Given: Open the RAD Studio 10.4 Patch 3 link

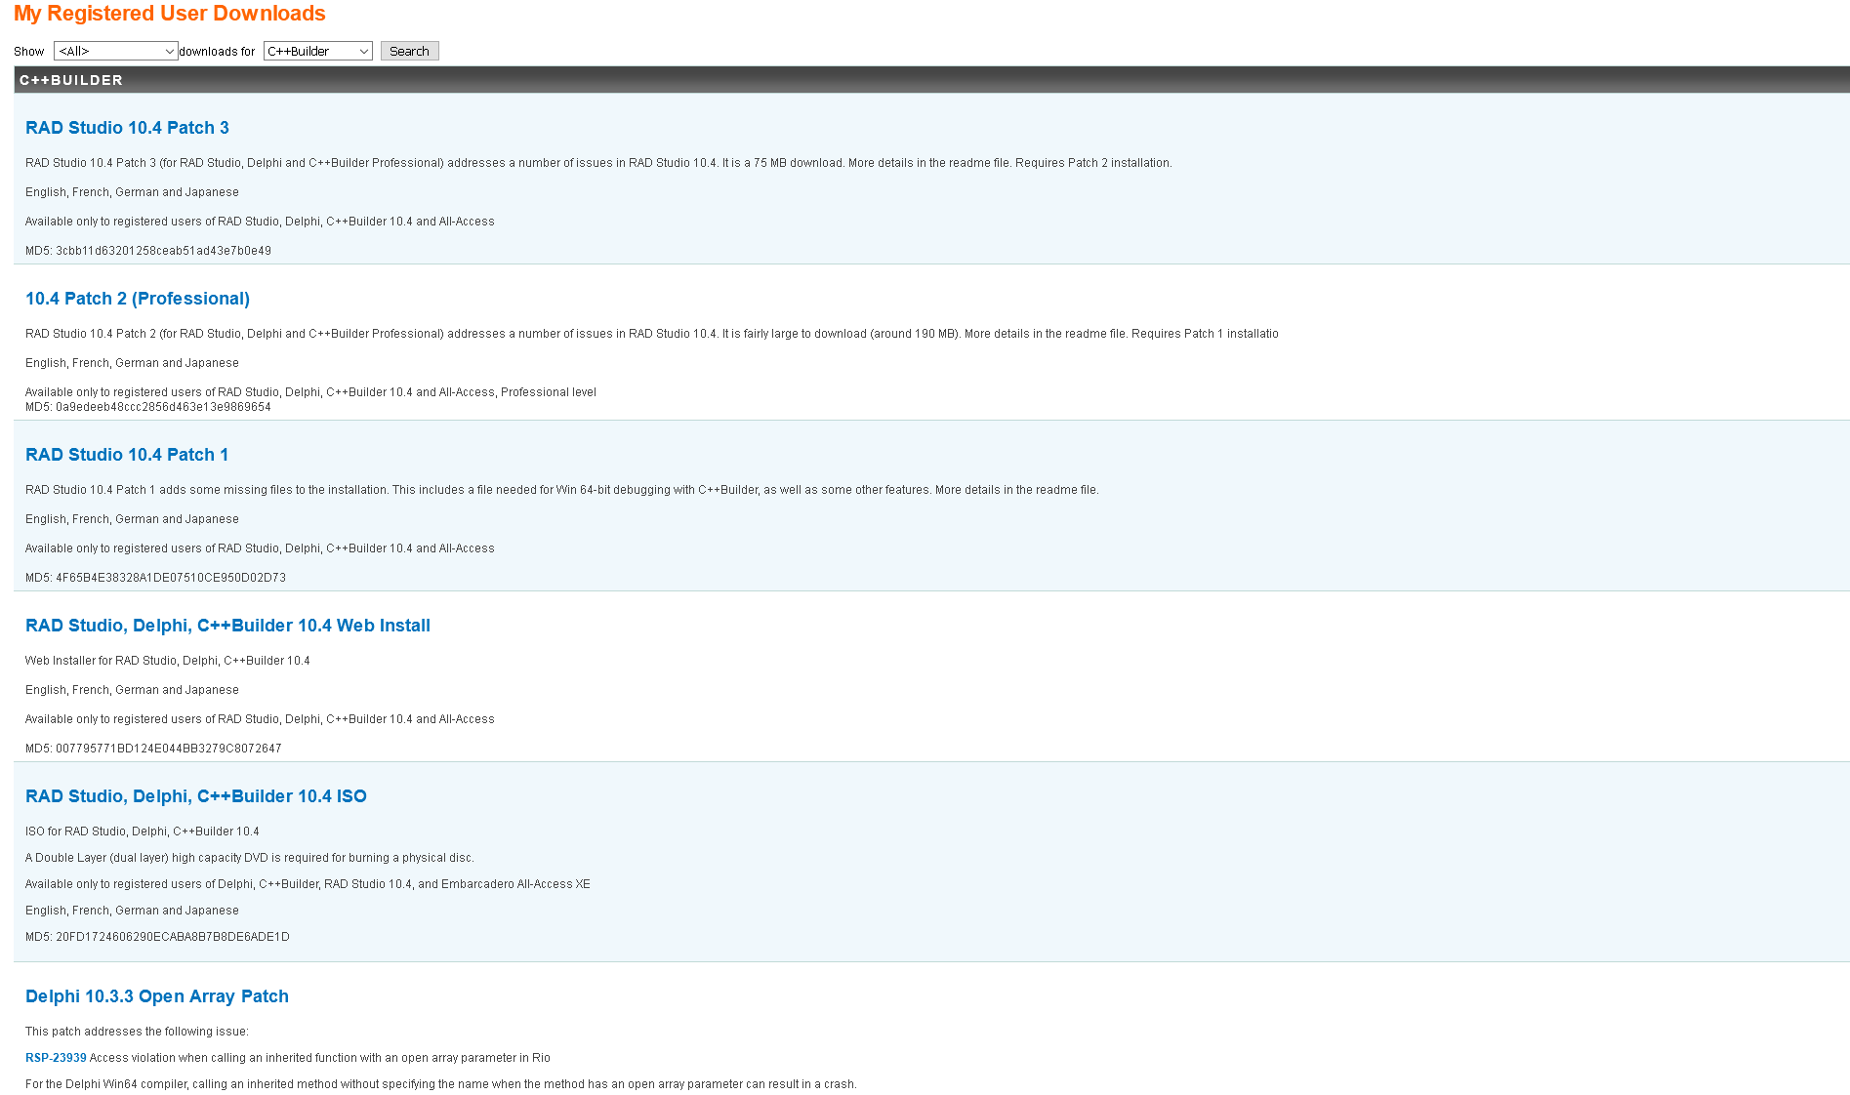Looking at the screenshot, I should [x=127, y=128].
